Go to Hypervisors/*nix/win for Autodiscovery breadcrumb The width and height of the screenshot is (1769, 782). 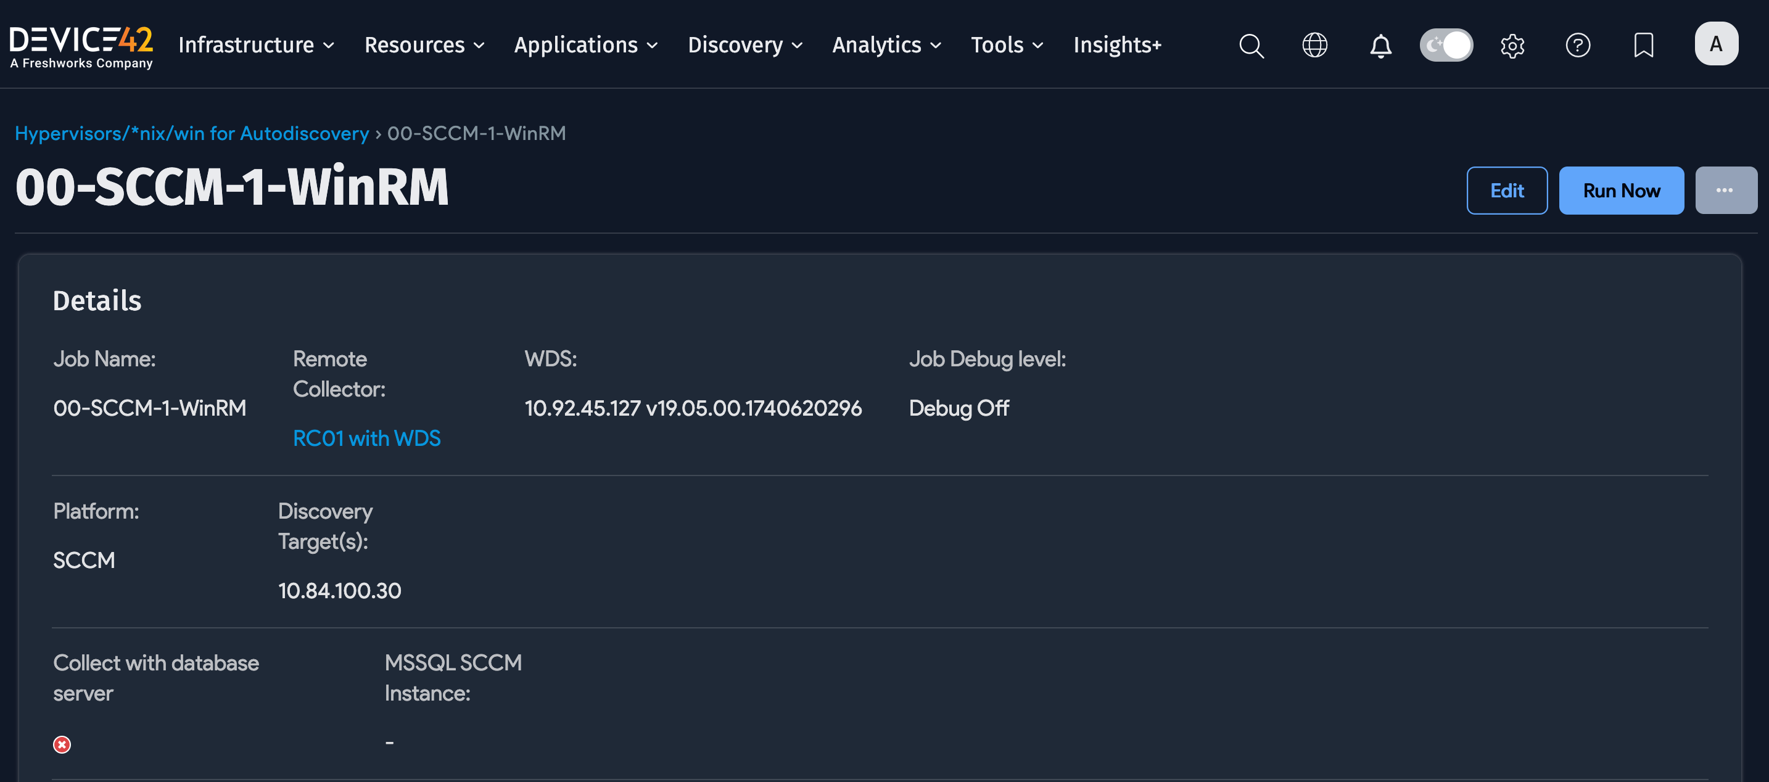tap(192, 133)
